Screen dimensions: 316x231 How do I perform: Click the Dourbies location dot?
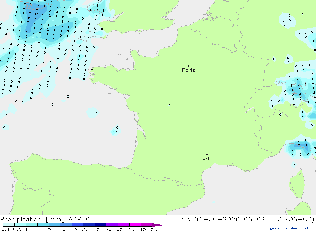(207, 154)
